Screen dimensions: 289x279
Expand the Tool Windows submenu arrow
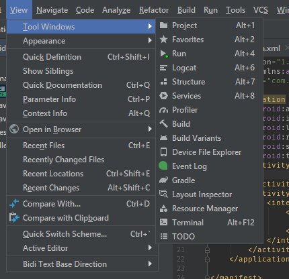[x=150, y=26]
